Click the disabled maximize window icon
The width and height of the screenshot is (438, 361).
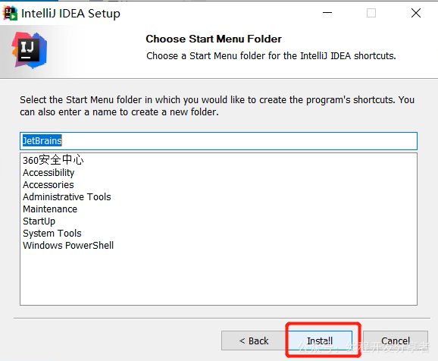371,13
